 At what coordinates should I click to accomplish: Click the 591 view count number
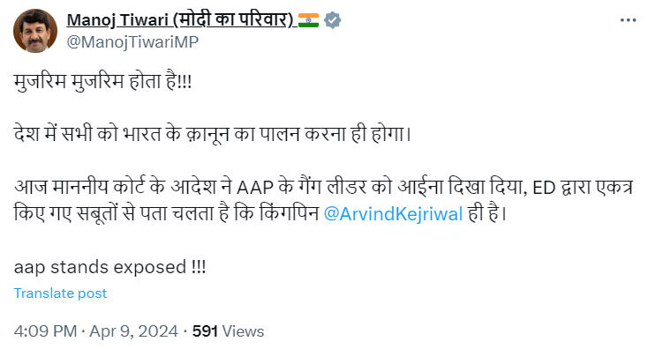(x=205, y=331)
